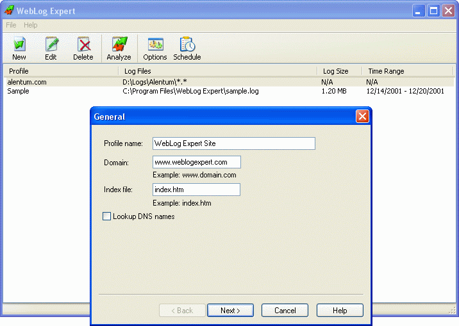Click the Analyze toolbar icon

pos(119,48)
